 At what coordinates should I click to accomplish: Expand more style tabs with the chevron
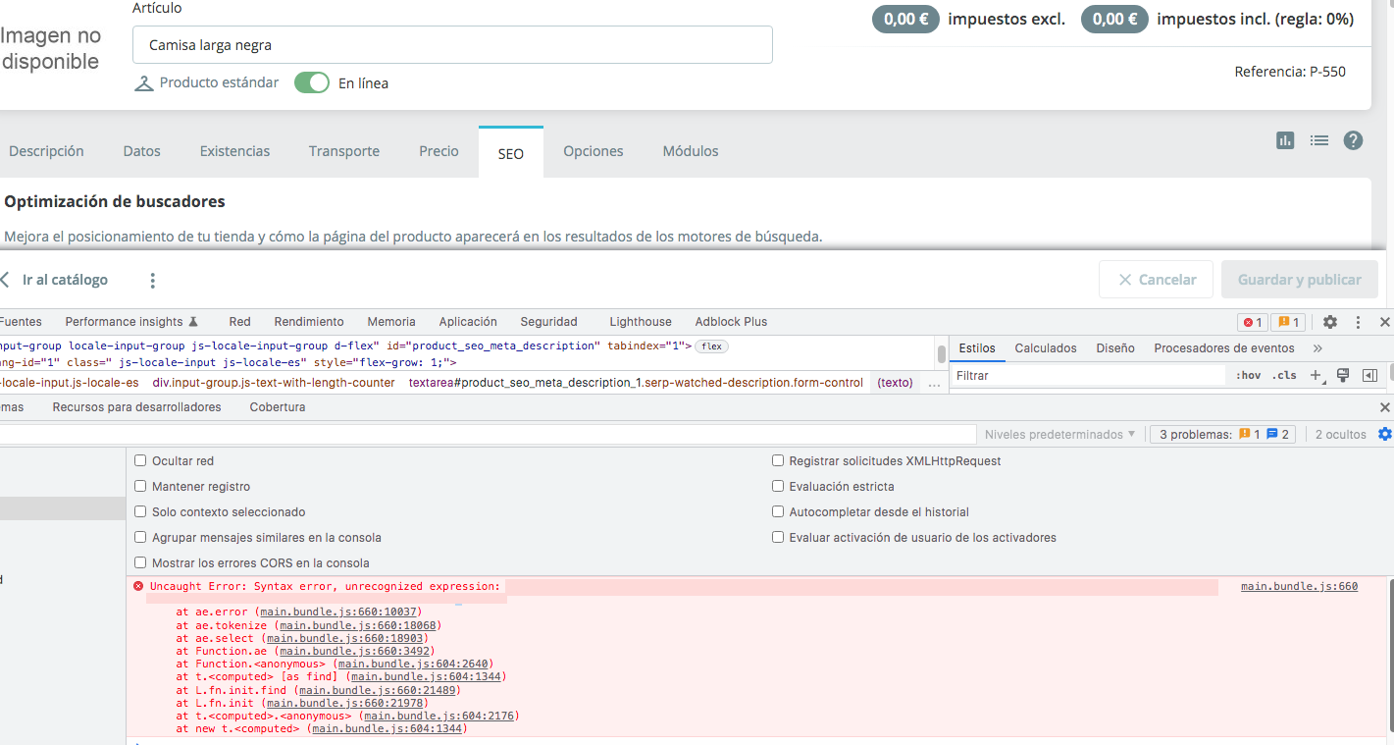pos(1317,348)
